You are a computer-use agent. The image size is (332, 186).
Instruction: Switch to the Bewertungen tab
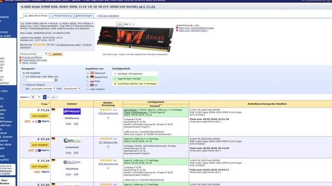coord(84,16)
